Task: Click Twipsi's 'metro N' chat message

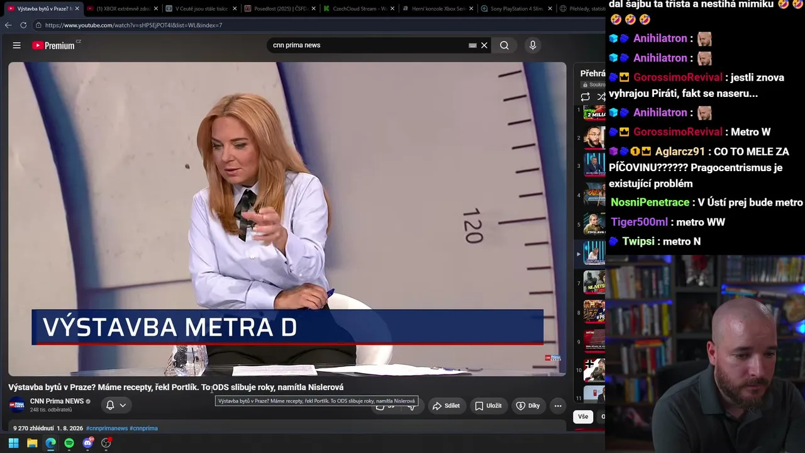Action: coord(682,242)
